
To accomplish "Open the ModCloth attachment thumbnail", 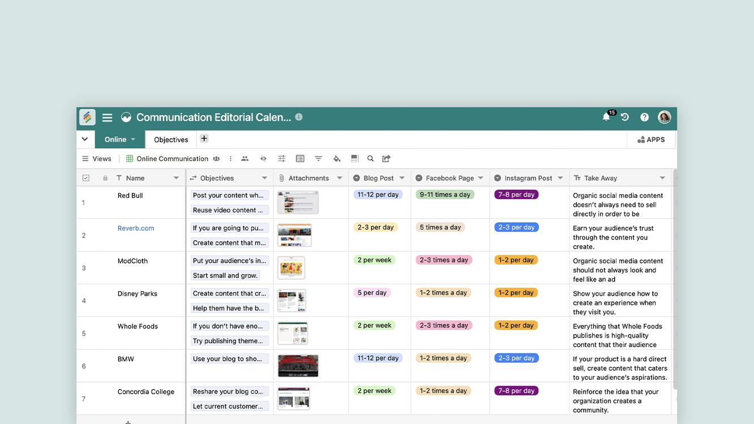I will 291,268.
